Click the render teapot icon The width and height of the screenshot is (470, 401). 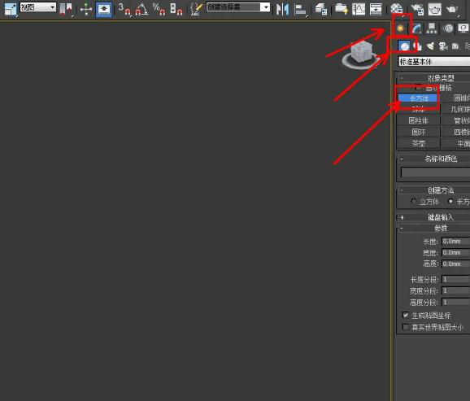pyautogui.click(x=452, y=9)
